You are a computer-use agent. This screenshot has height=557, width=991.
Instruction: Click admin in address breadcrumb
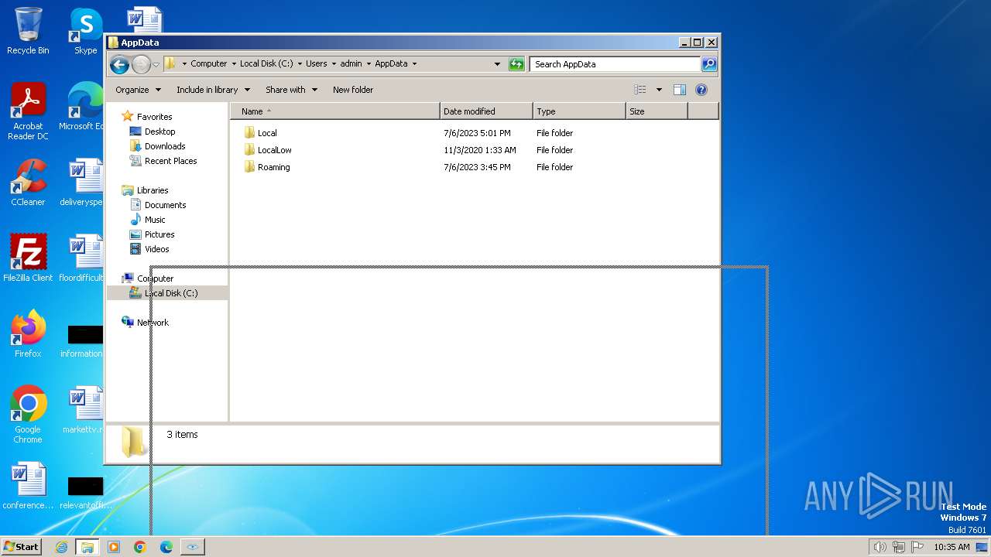(351, 64)
